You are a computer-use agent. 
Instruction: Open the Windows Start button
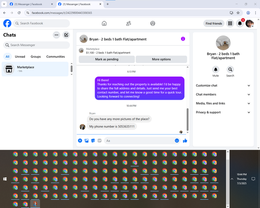5,179
